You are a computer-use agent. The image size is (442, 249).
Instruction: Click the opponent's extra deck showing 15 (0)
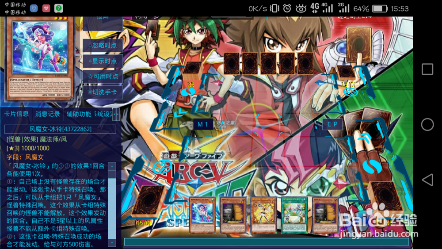point(346,73)
